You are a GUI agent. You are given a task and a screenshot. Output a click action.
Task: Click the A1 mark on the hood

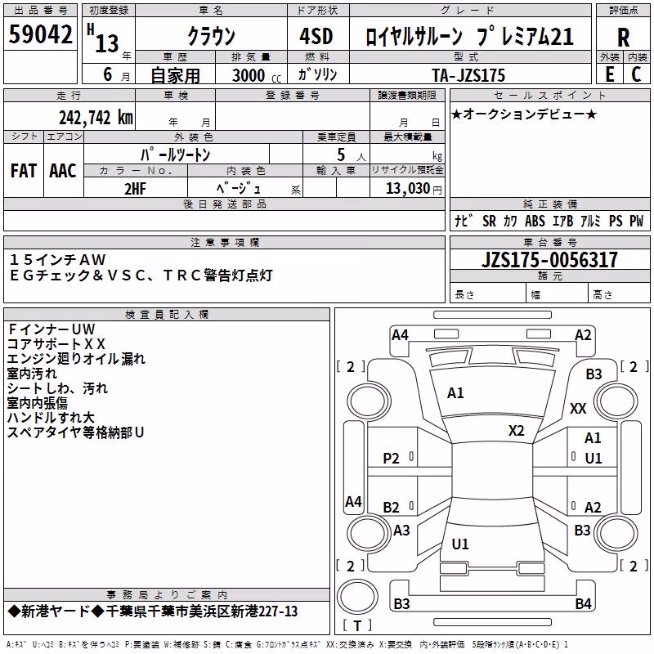(455, 393)
